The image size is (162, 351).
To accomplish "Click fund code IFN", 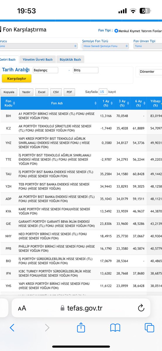I will [x=8, y=273].
